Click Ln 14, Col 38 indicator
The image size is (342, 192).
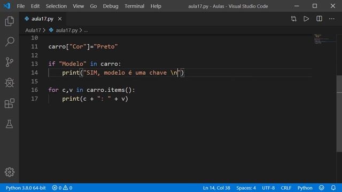tap(216, 188)
